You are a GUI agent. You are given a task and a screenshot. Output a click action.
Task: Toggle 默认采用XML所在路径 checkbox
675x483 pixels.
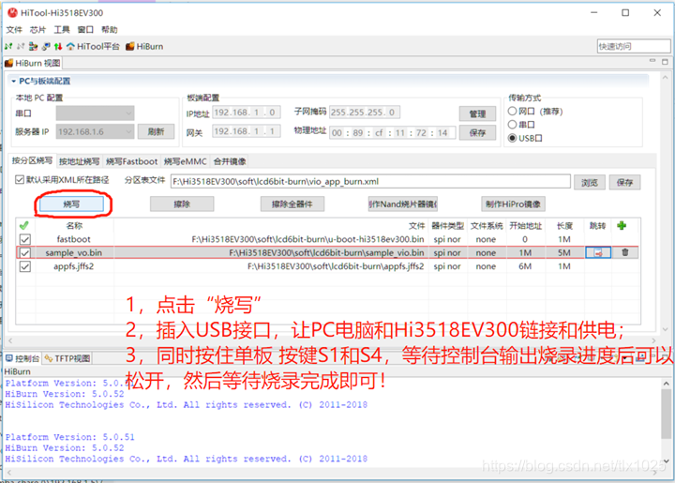tap(20, 179)
